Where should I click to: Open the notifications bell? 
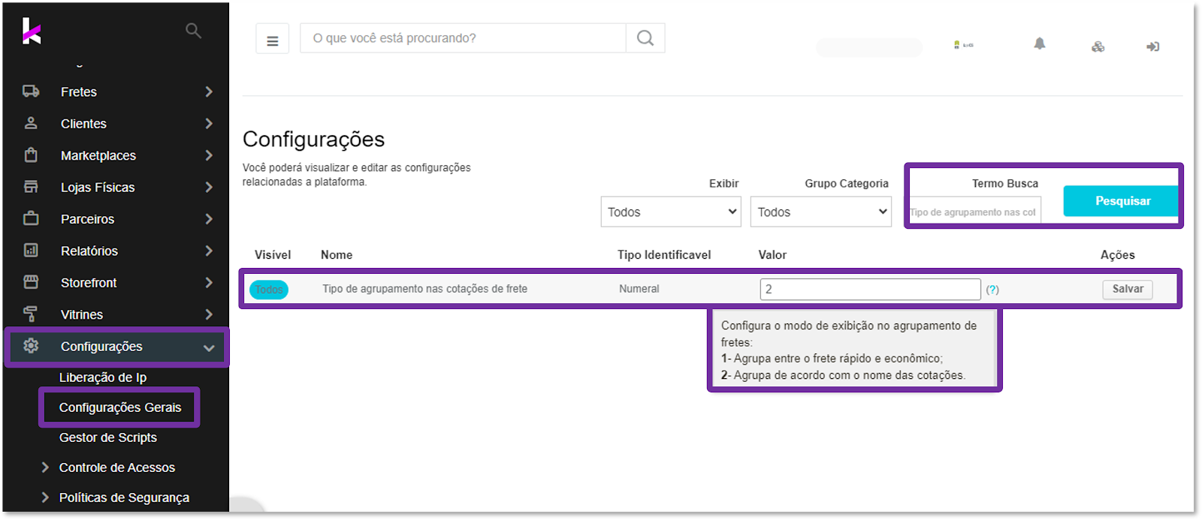(1040, 44)
